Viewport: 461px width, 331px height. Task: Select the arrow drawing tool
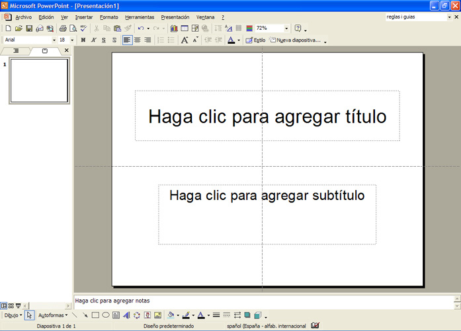point(85,315)
